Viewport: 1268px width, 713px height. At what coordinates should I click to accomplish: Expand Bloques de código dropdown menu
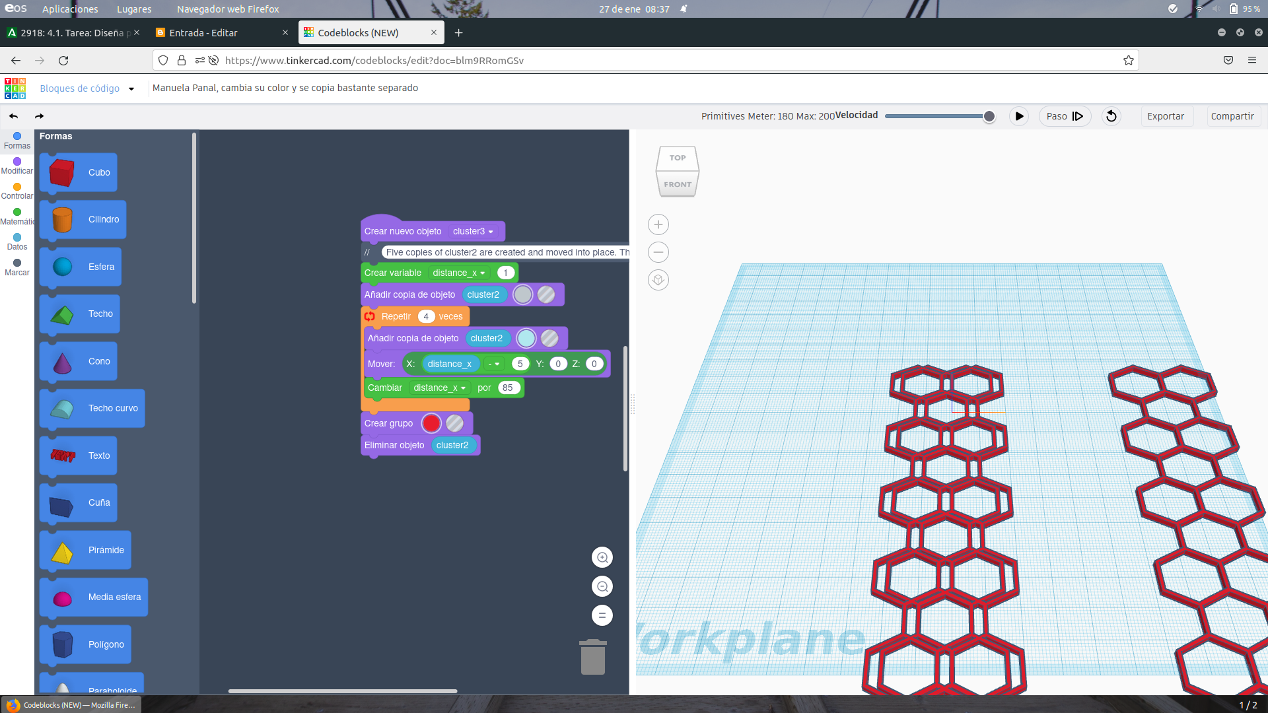131,88
